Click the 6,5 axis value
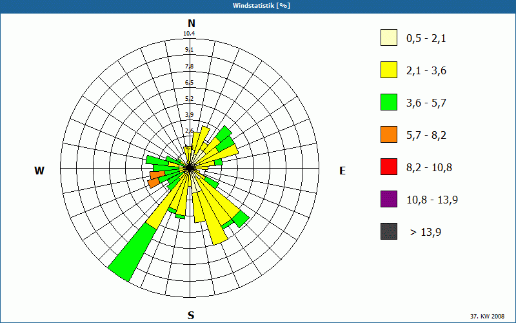This screenshot has height=323, width=516. [x=189, y=83]
